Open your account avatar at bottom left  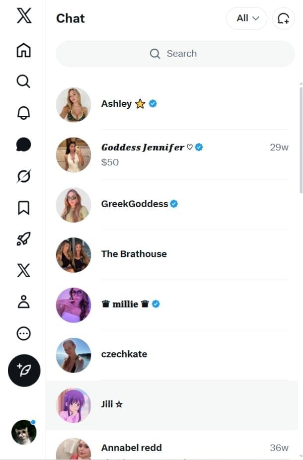23,432
